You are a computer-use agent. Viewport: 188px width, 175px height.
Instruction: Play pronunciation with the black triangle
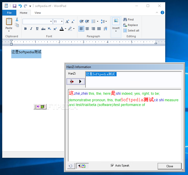(x=80, y=81)
